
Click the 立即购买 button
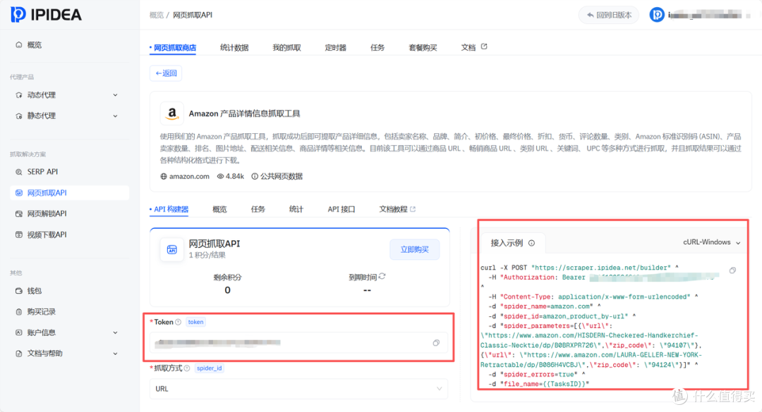pyautogui.click(x=415, y=249)
